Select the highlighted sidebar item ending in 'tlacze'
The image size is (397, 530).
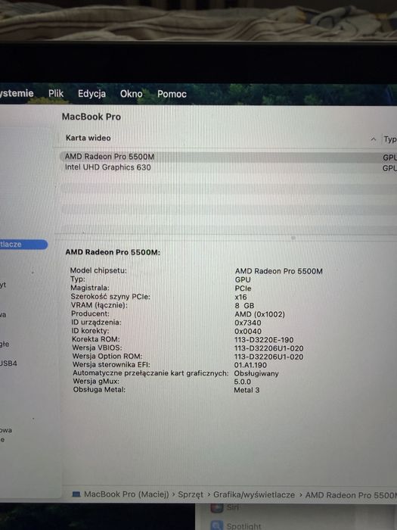pos(23,245)
